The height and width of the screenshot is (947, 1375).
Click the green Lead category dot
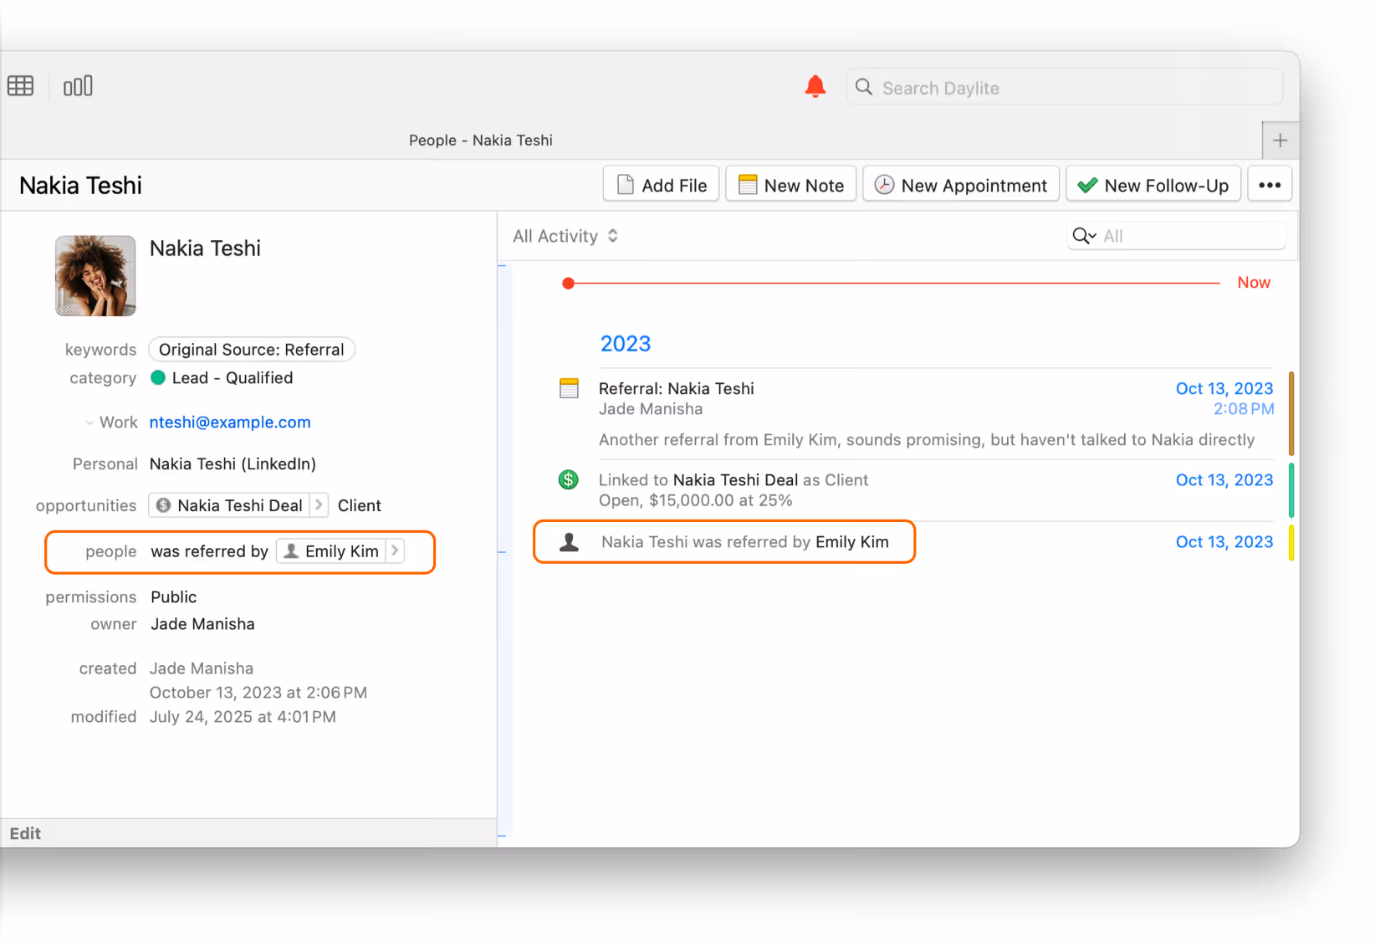[x=158, y=378]
